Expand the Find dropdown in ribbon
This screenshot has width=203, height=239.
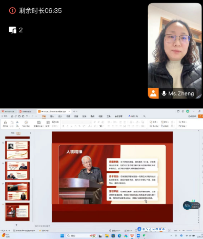coord(182,122)
